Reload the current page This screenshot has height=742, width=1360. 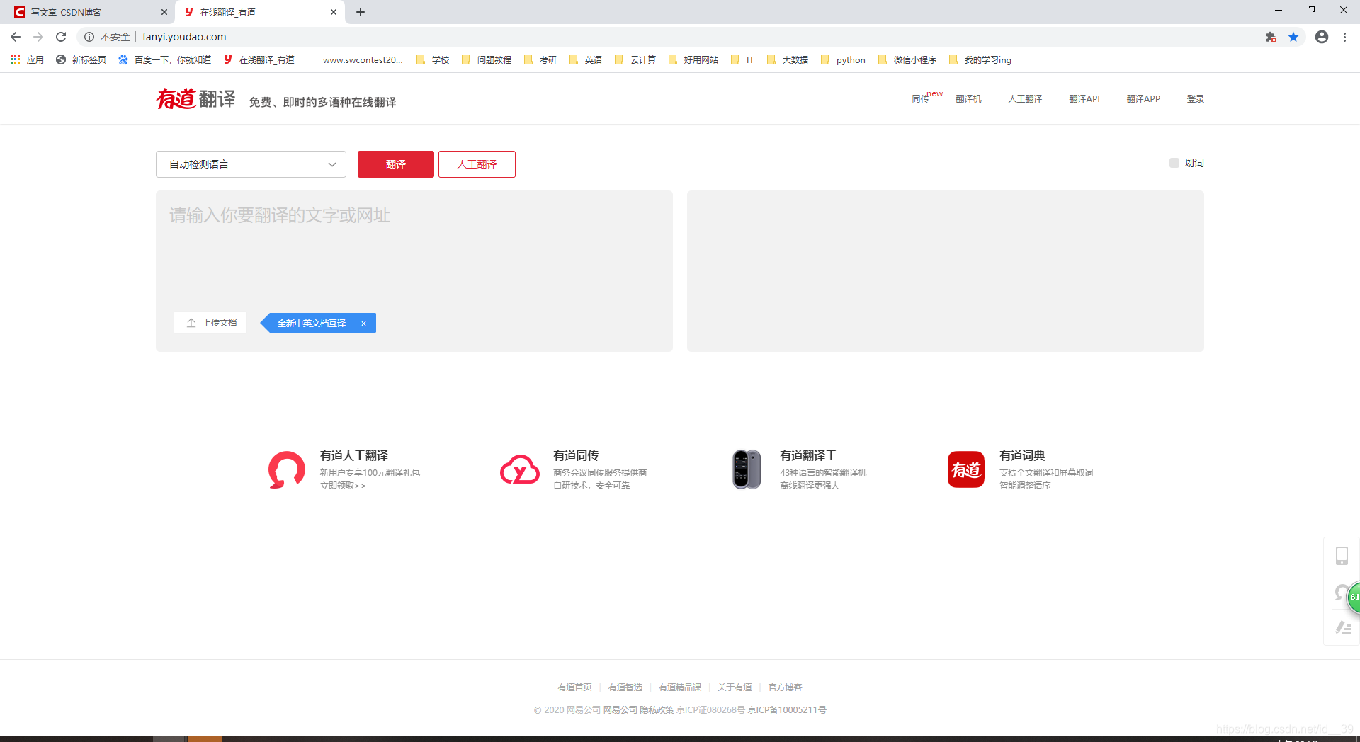pyautogui.click(x=61, y=37)
